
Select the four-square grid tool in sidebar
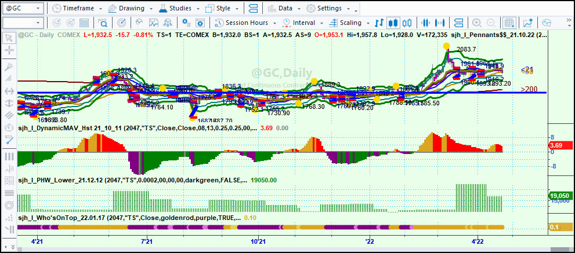coord(9,181)
